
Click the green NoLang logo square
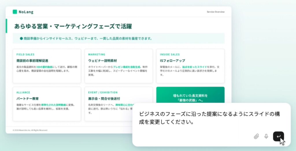tap(15, 12)
